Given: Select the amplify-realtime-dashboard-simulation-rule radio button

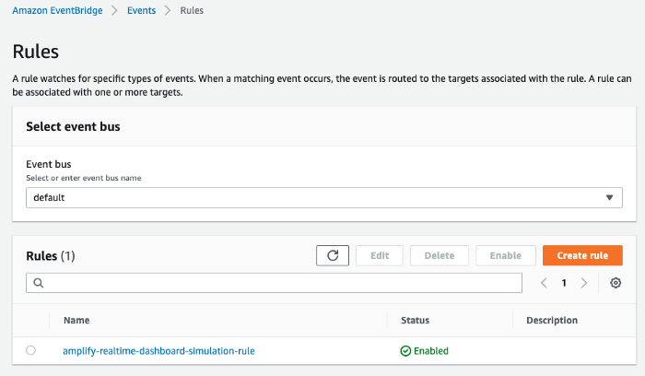Looking at the screenshot, I should pyautogui.click(x=31, y=350).
